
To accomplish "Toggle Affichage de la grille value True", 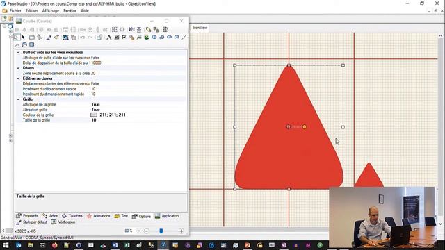I will coord(96,105).
